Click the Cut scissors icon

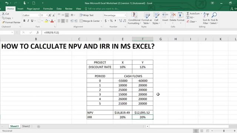(3, 14)
